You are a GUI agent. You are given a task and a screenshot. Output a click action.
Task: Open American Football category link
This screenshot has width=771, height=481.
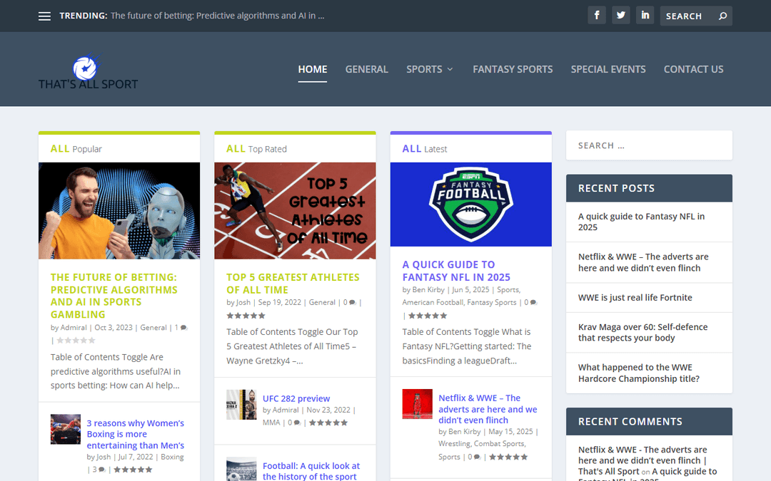pyautogui.click(x=433, y=302)
